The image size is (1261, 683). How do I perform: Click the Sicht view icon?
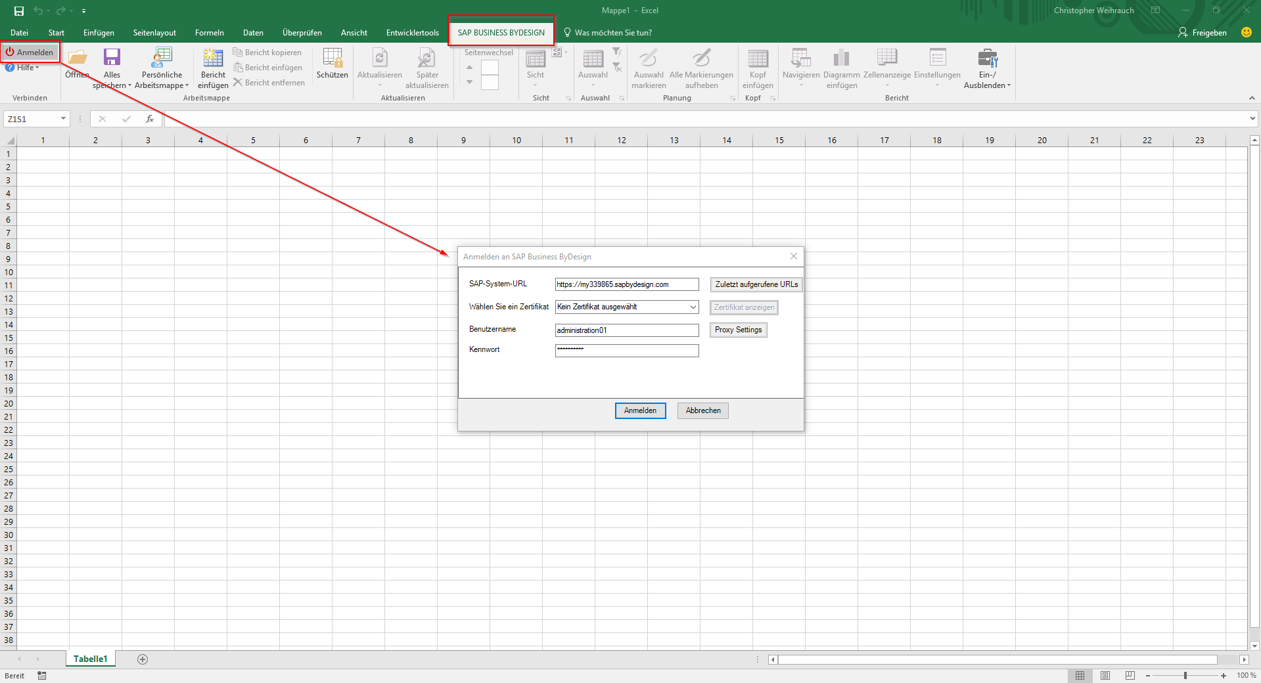pos(536,58)
